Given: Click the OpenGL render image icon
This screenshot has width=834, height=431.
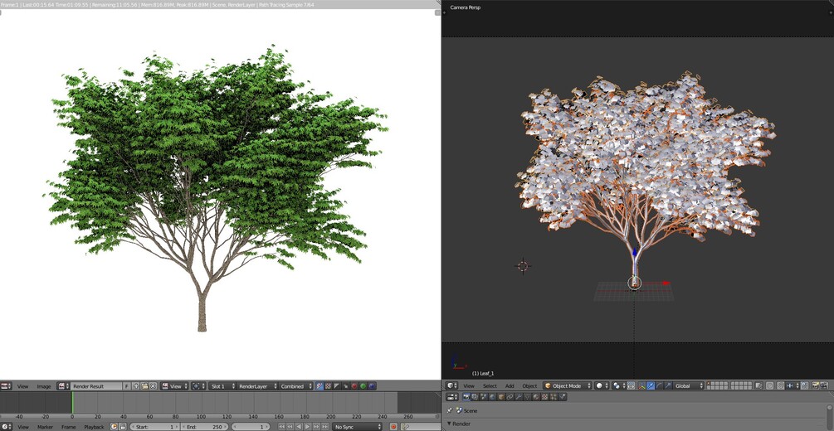Looking at the screenshot, I should [816, 385].
